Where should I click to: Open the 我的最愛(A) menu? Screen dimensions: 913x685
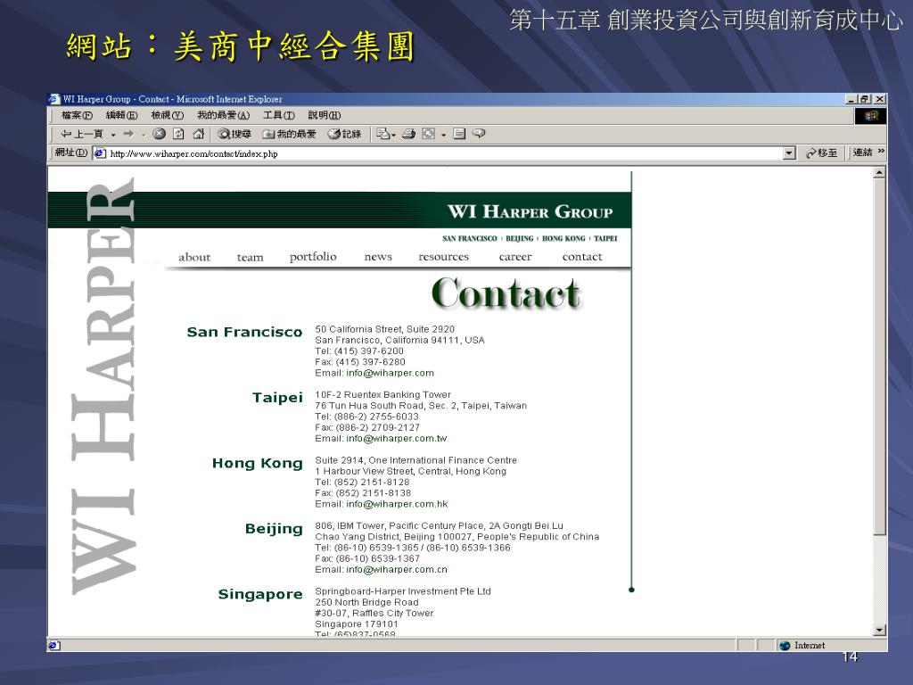point(223,115)
